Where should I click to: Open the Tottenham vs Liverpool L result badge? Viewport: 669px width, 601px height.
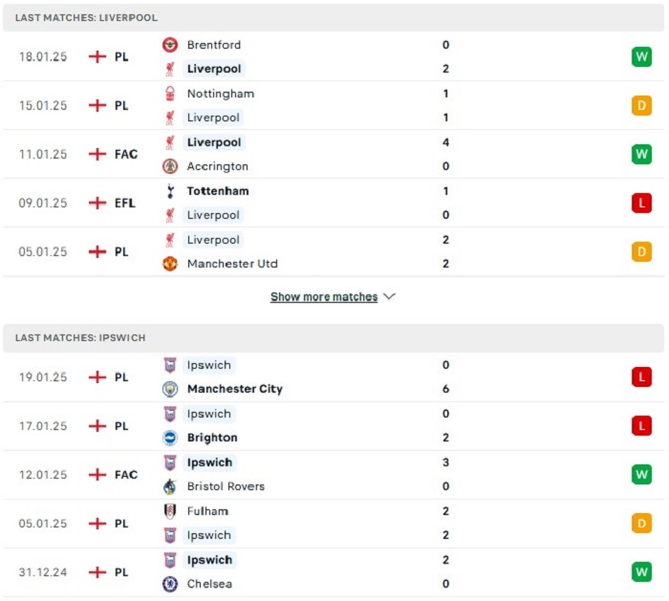[641, 203]
